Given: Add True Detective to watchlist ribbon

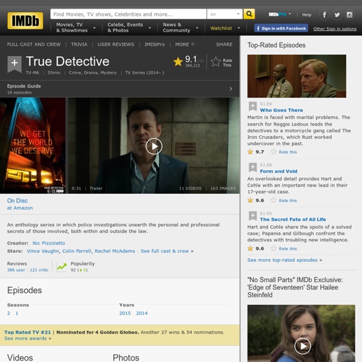Looking at the screenshot, I should 14,64.
